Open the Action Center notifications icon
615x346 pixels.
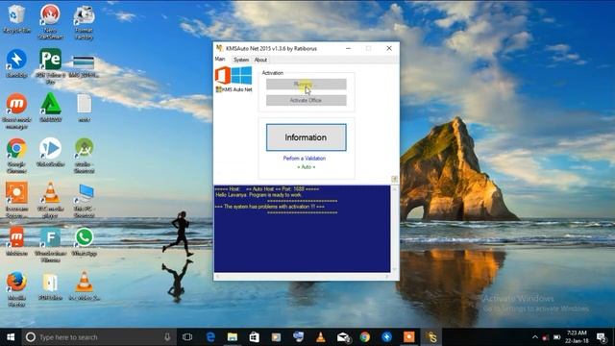(602, 337)
